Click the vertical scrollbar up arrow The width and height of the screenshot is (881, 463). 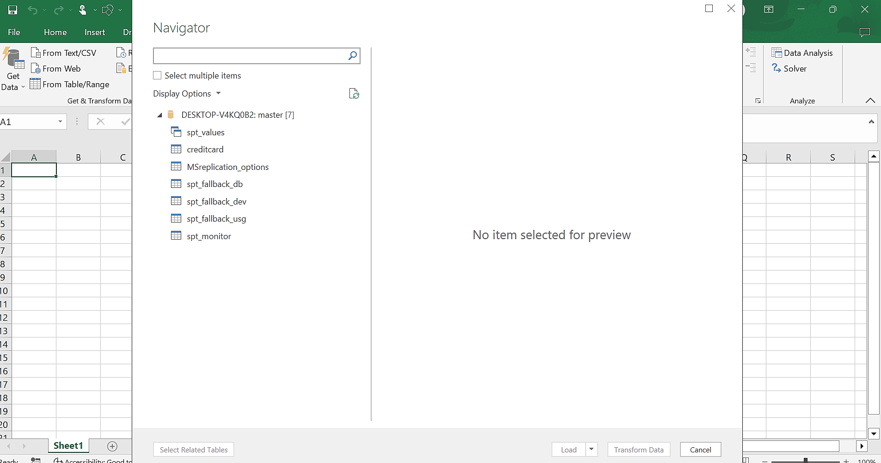874,156
